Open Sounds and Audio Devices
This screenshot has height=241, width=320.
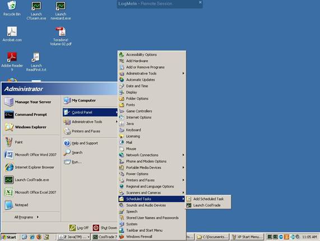[152, 205]
